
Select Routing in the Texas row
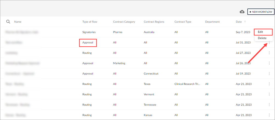87,84
